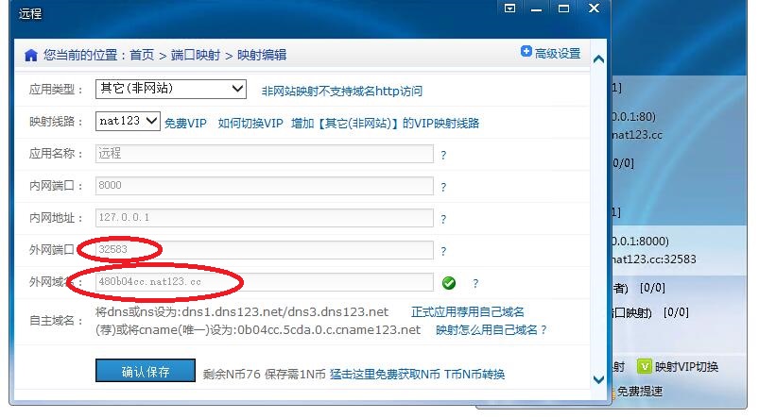Click the blue plus icon for 高级设置

(526, 53)
